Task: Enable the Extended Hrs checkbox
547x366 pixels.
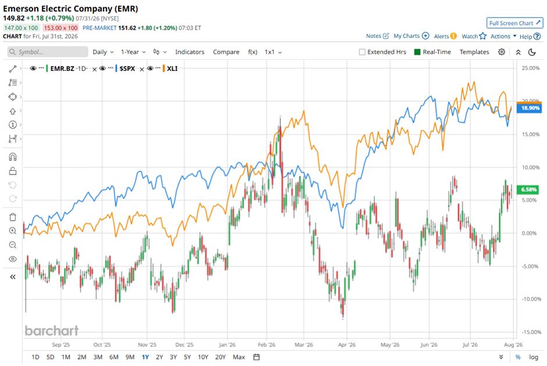Action: coord(362,52)
